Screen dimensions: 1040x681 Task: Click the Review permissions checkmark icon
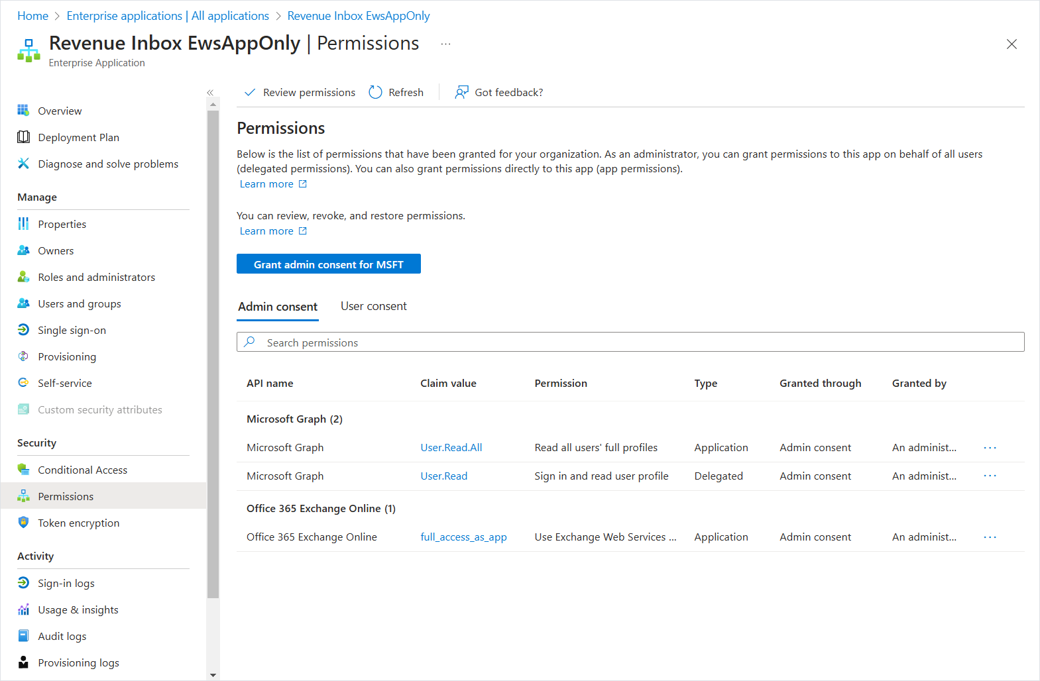(x=250, y=92)
